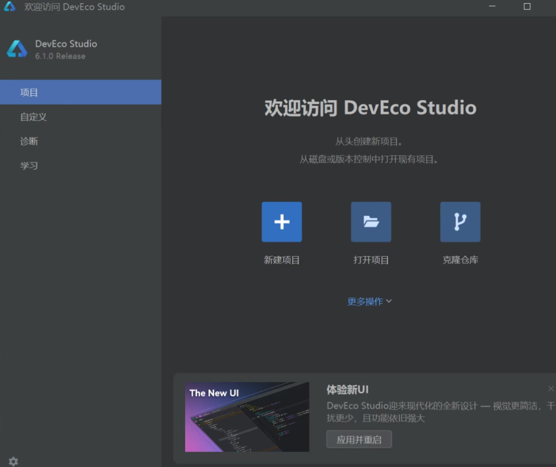This screenshot has width=556, height=467.
Task: Click the 体验新UI banner heading
Action: coord(347,390)
